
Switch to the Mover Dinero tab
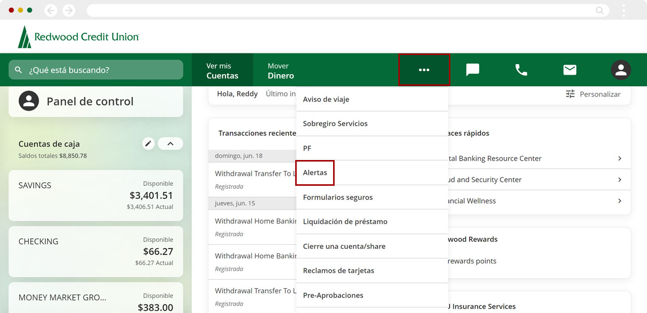(281, 71)
